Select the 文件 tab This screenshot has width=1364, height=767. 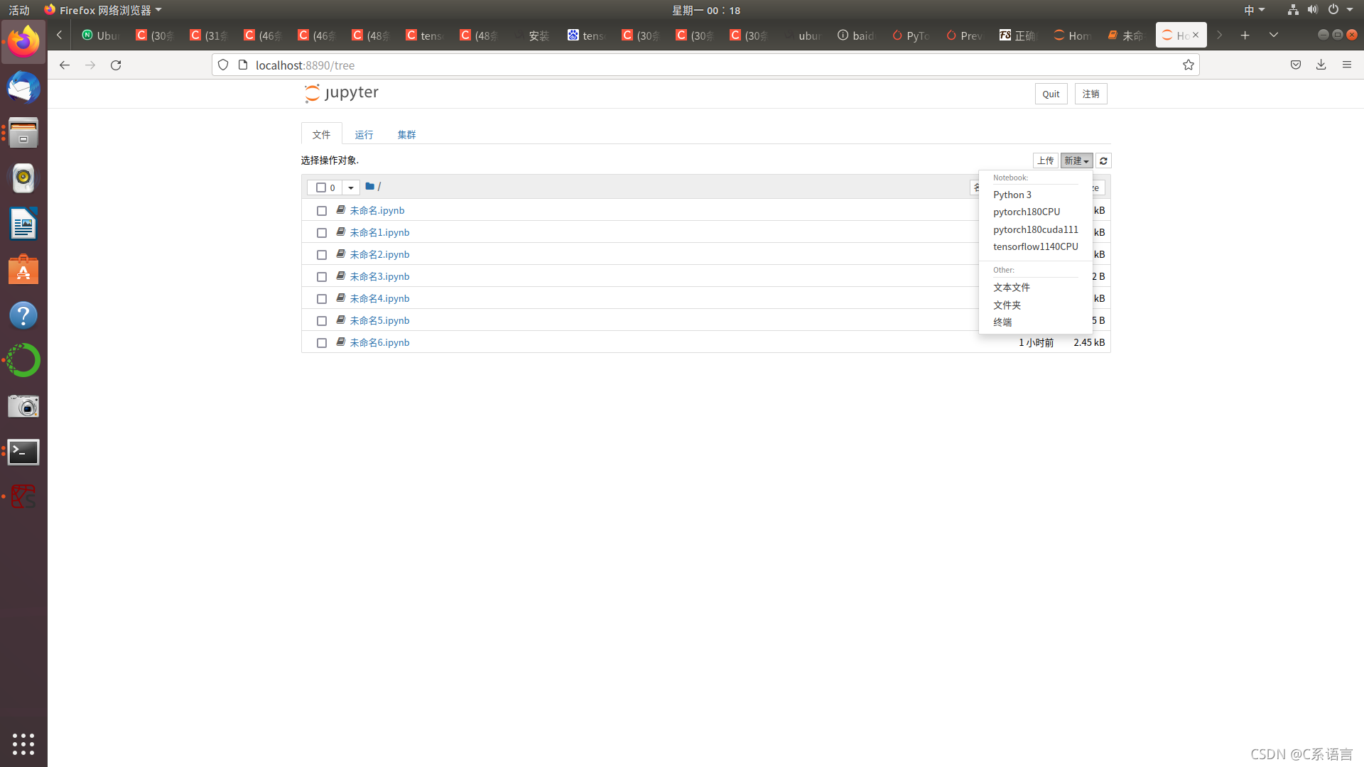click(x=321, y=134)
